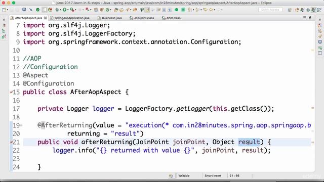Click the top icon in the right sidebar
324x182 pixels.
coord(320,20)
